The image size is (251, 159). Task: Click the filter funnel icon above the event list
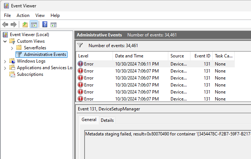80,46
